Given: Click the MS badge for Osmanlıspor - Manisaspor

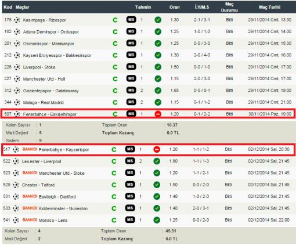Looking at the screenshot, I should pos(131,43).
